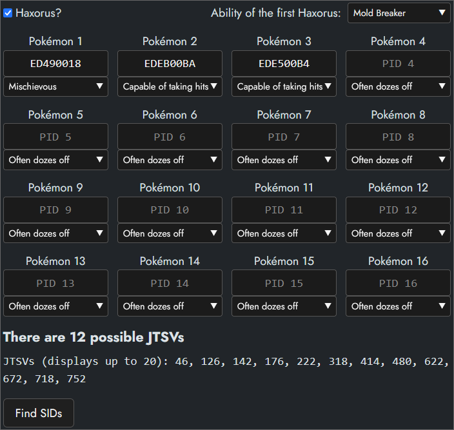Open Pokémon 15 characteristic dropdown

click(284, 306)
